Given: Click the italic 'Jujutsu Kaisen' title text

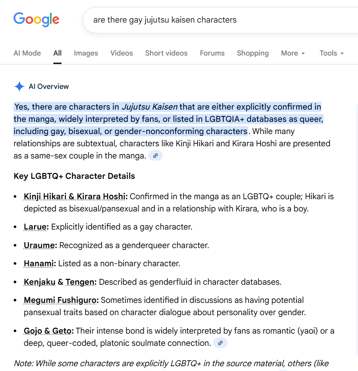Looking at the screenshot, I should [149, 107].
